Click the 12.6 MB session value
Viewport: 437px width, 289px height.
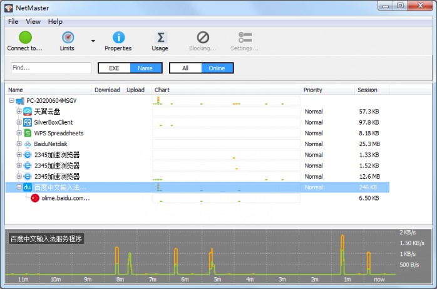pos(369,177)
